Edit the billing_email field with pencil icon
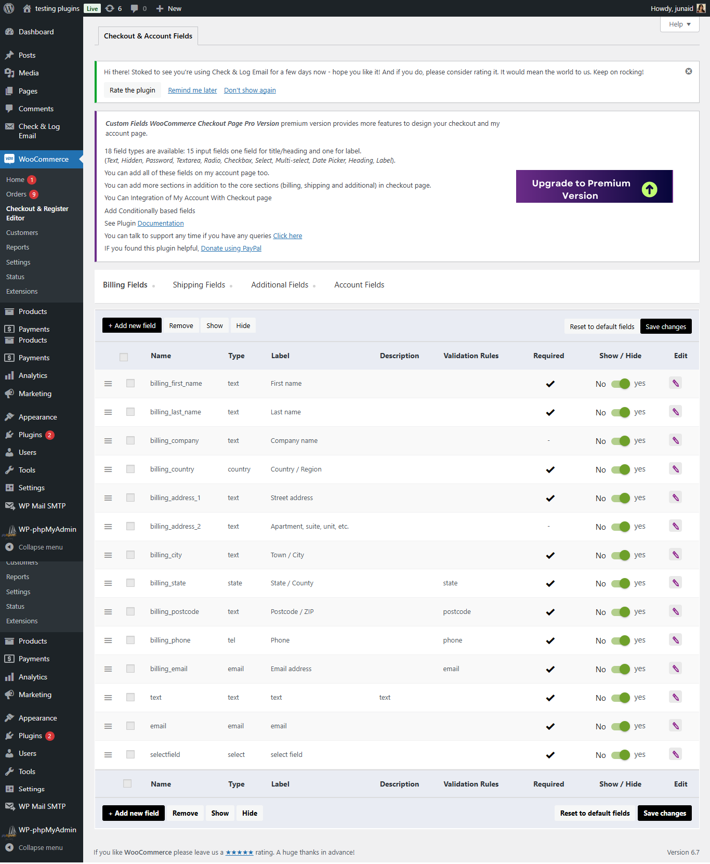This screenshot has height=864, width=710. click(675, 669)
